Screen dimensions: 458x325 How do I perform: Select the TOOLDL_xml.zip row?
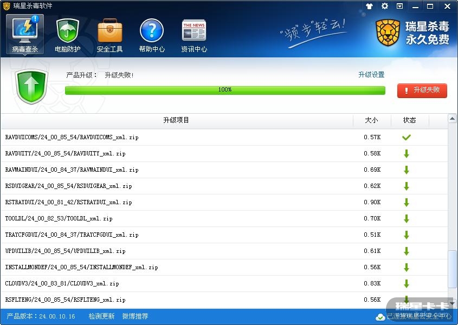(224, 219)
